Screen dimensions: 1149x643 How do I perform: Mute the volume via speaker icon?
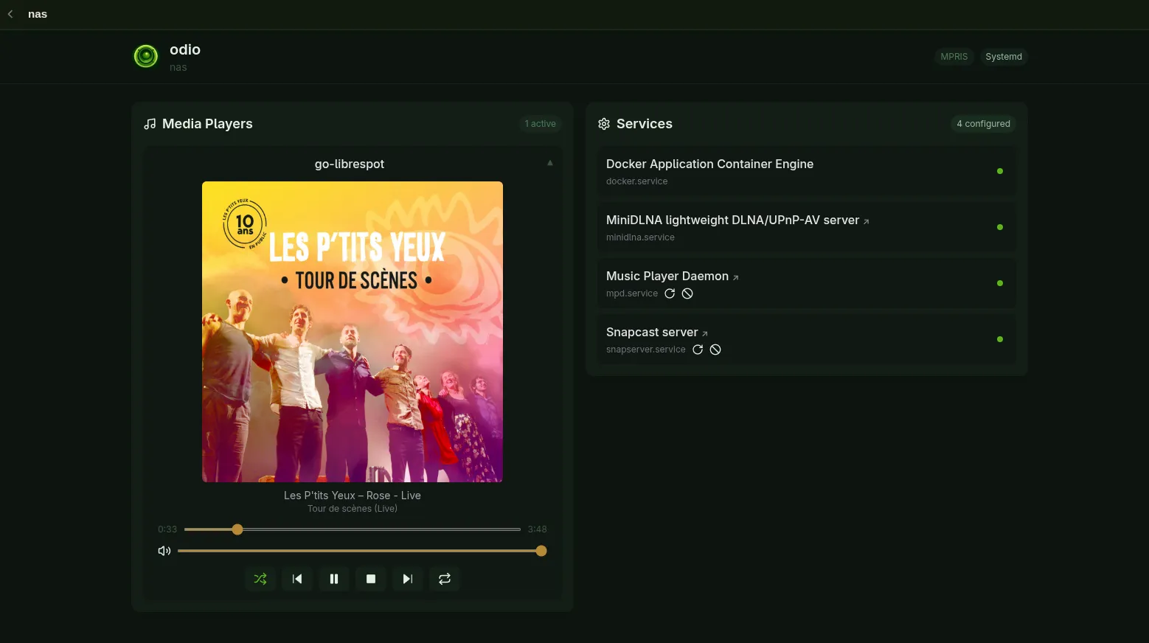point(164,551)
